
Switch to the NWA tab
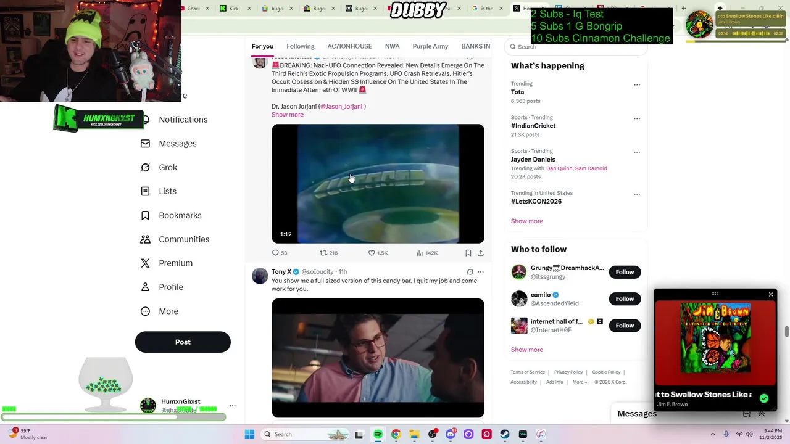coord(392,46)
